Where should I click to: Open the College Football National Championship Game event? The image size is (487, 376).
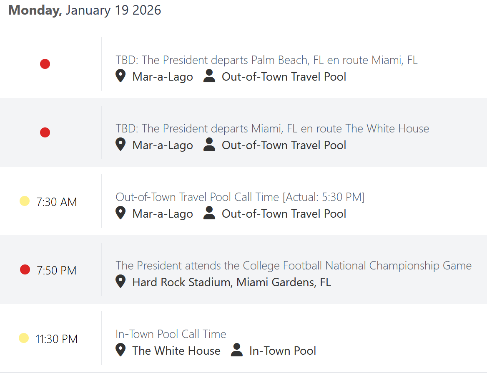coord(294,265)
